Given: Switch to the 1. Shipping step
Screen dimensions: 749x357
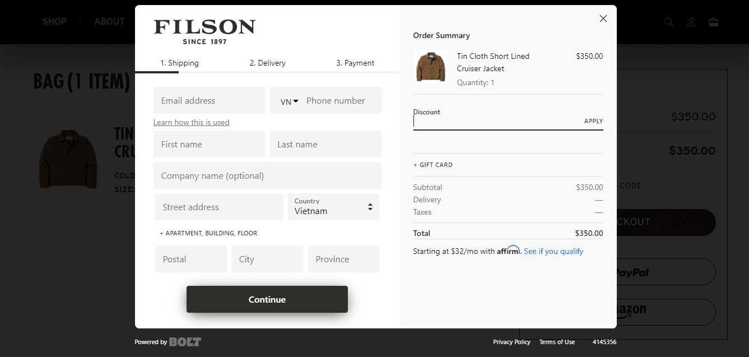Looking at the screenshot, I should (x=179, y=63).
